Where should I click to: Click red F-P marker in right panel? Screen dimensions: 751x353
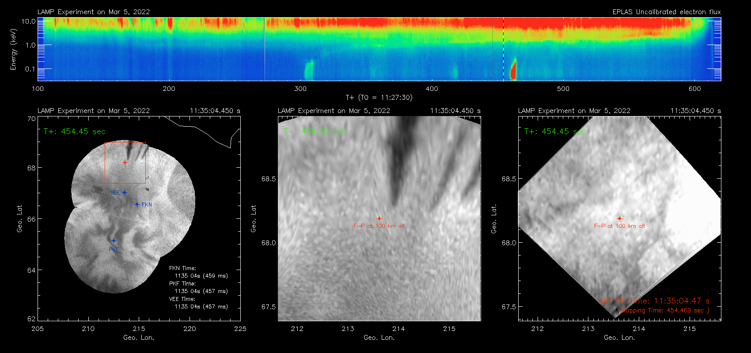[619, 218]
